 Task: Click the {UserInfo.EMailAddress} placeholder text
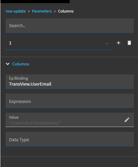35,123
